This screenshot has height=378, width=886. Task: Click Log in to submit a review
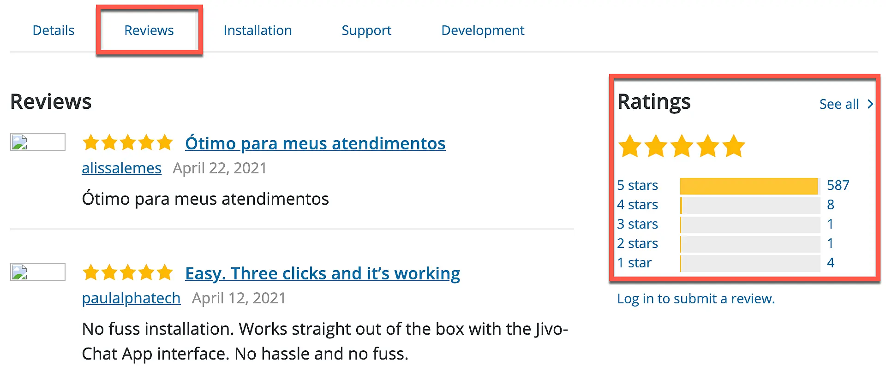coord(696,298)
